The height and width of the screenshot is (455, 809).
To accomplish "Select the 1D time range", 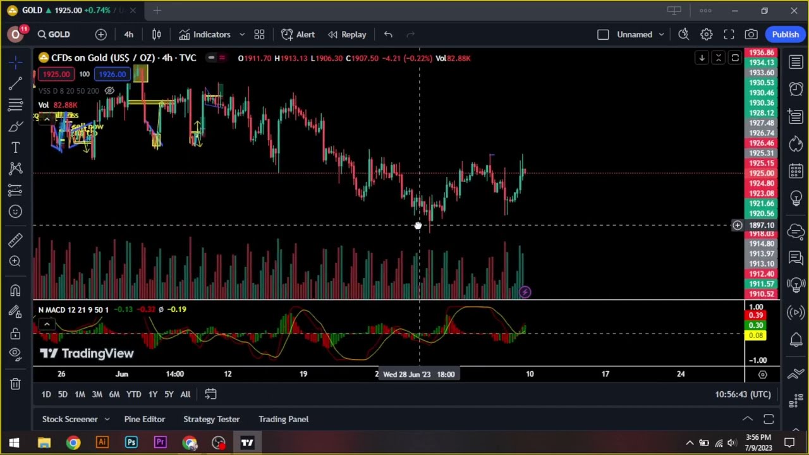I will (x=46, y=394).
